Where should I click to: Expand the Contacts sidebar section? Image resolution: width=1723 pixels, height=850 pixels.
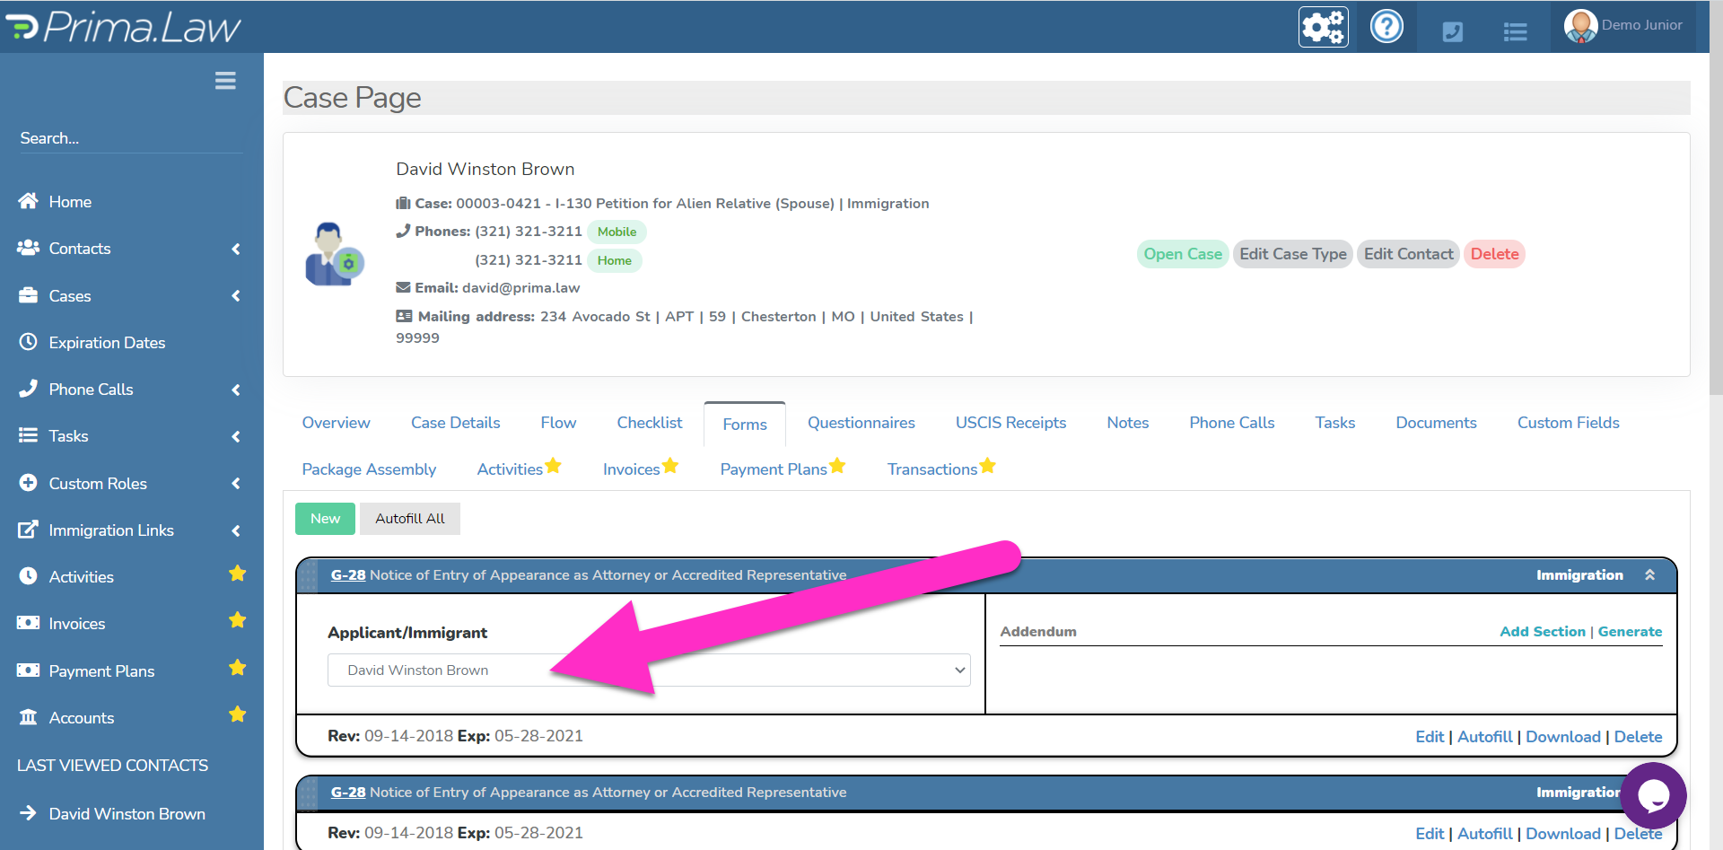point(235,249)
